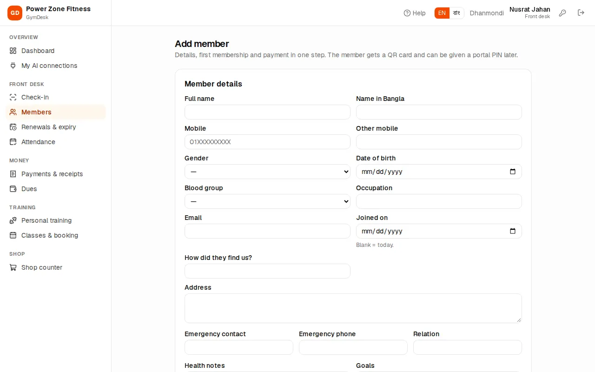
Task: Click the Emergency phone field
Action: (x=353, y=347)
